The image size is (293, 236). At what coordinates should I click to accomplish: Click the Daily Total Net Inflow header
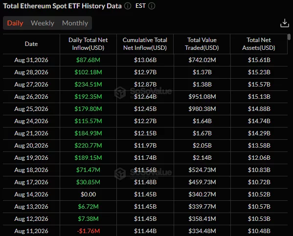pos(88,44)
